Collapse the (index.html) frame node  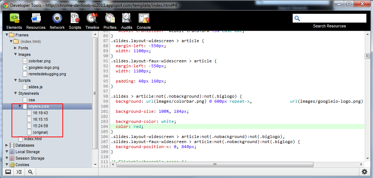click(x=11, y=41)
